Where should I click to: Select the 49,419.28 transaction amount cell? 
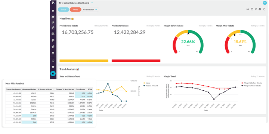click(x=13, y=93)
